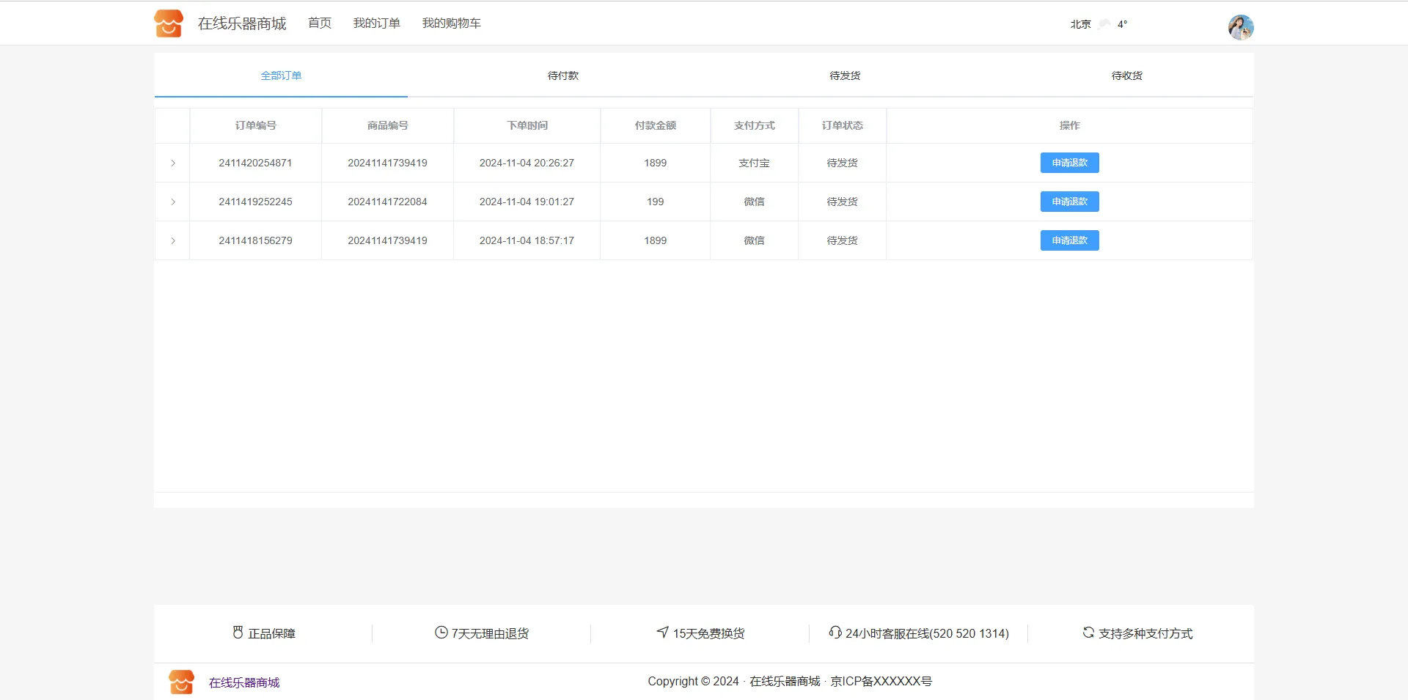Screen dimensions: 1408x700
Task: Click the cloud weather icon next to 北京
Action: 1104,24
